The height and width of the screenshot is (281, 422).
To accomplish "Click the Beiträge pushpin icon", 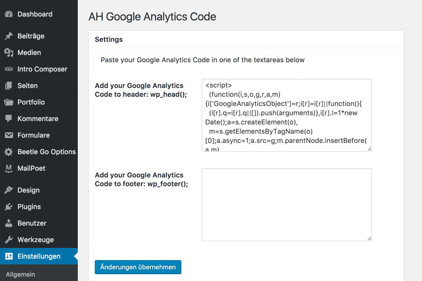I will click(x=9, y=36).
